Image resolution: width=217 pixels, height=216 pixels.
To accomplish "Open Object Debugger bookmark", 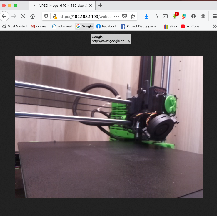I will [140, 26].
